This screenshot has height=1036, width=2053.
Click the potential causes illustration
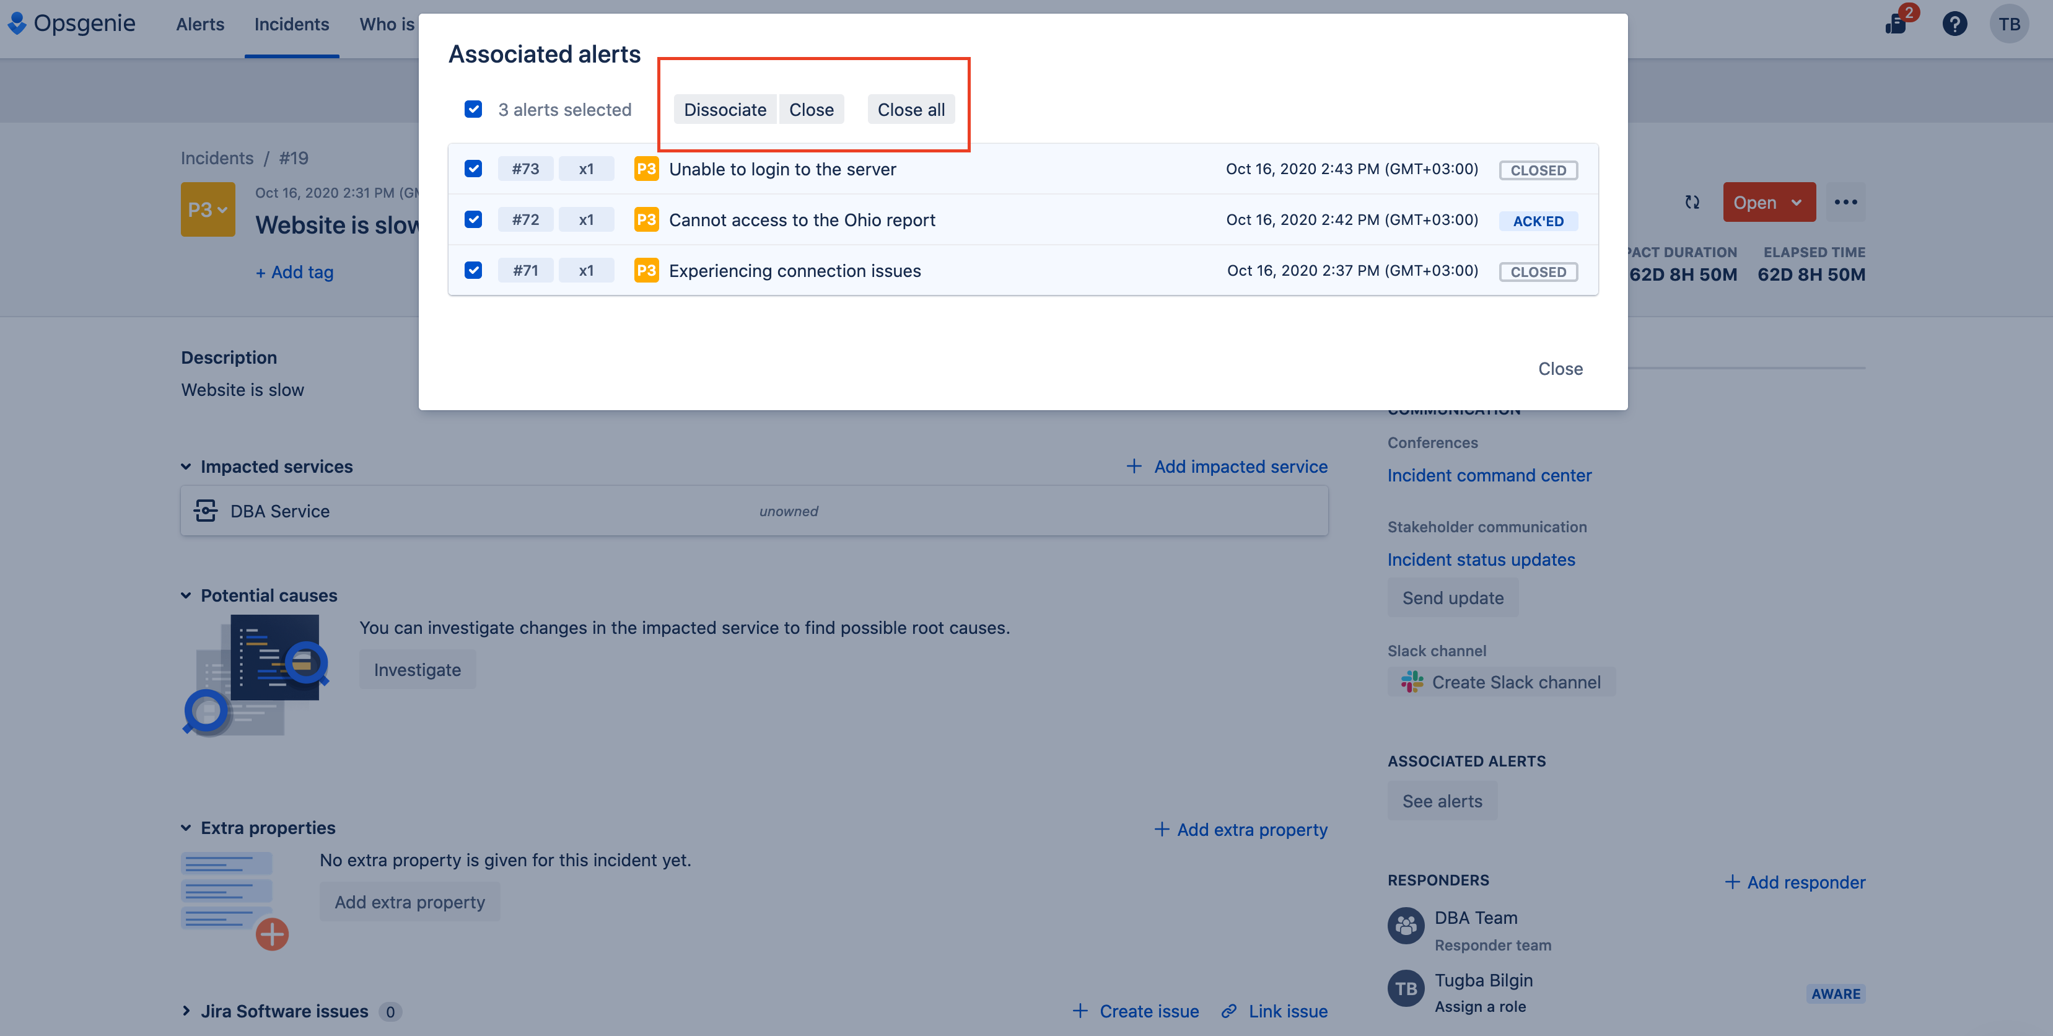click(x=256, y=675)
